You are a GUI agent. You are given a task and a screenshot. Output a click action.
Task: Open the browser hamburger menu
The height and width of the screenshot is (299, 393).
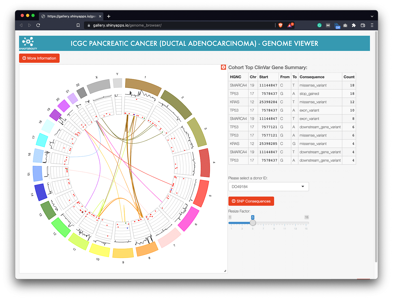(372, 25)
